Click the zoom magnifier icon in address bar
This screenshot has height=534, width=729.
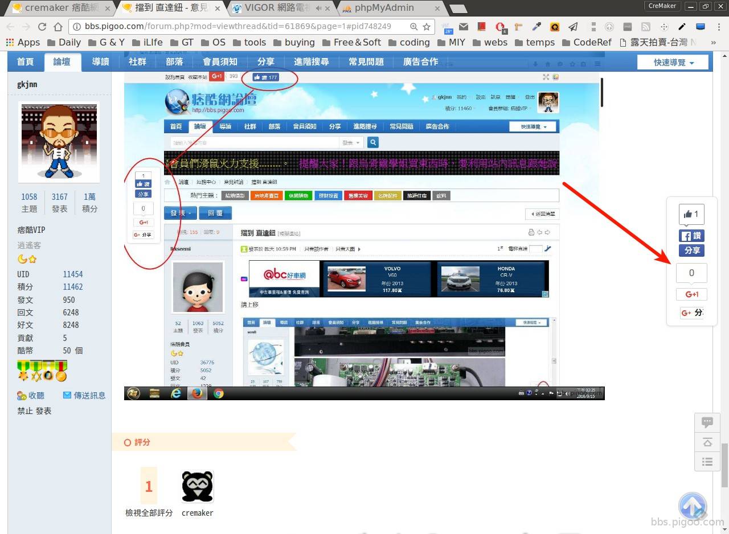click(413, 27)
